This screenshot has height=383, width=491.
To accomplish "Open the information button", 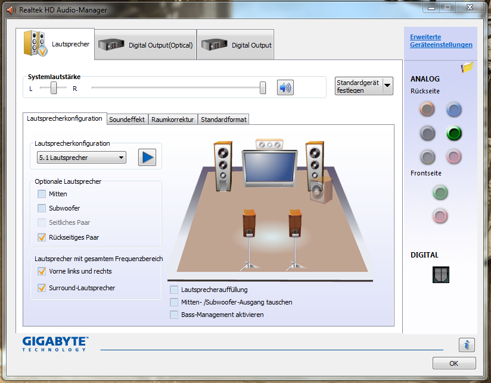I will [x=467, y=345].
